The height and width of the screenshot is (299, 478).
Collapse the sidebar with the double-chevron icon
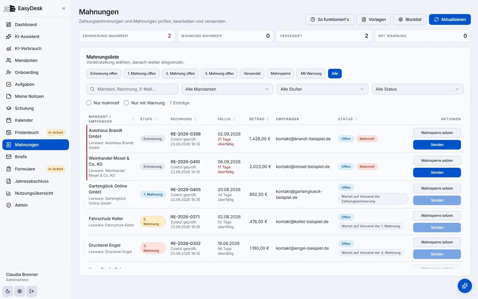63,8
